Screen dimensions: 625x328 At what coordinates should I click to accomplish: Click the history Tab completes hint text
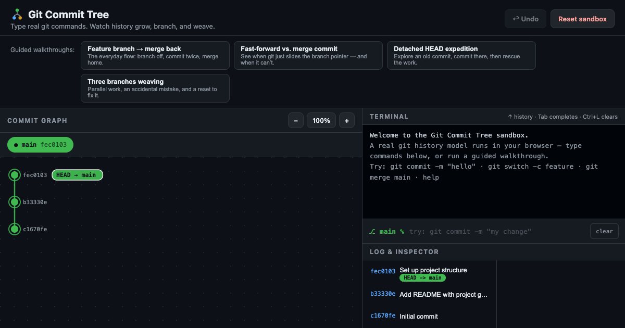(x=562, y=117)
